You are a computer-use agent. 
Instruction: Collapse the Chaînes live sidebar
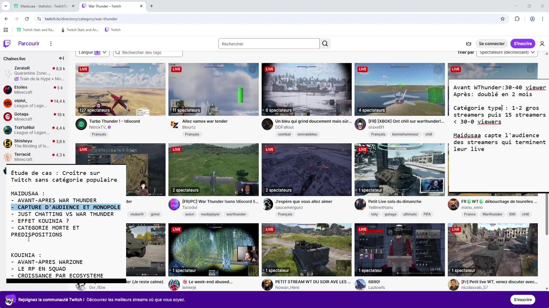click(61, 59)
